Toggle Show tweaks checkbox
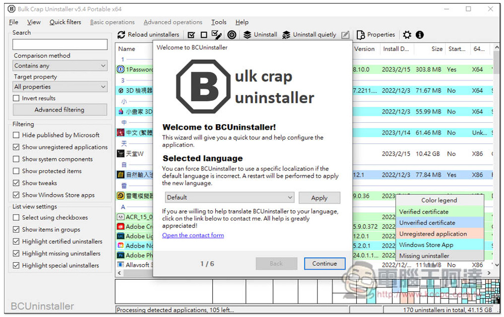This screenshot has height=317, width=504. tap(16, 183)
